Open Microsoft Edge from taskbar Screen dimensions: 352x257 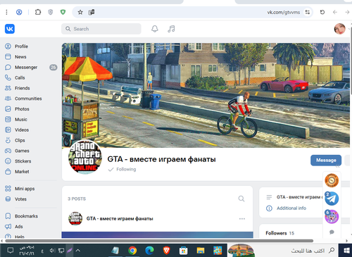(149, 251)
